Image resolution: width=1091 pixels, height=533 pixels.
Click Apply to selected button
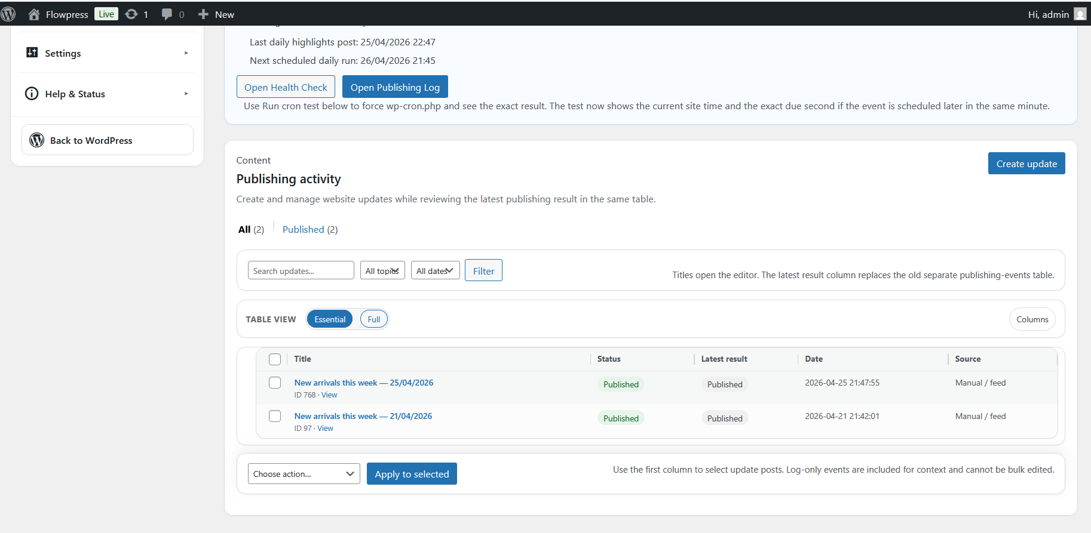[x=412, y=474]
